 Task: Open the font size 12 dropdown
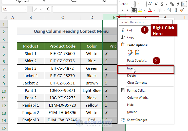145,4
